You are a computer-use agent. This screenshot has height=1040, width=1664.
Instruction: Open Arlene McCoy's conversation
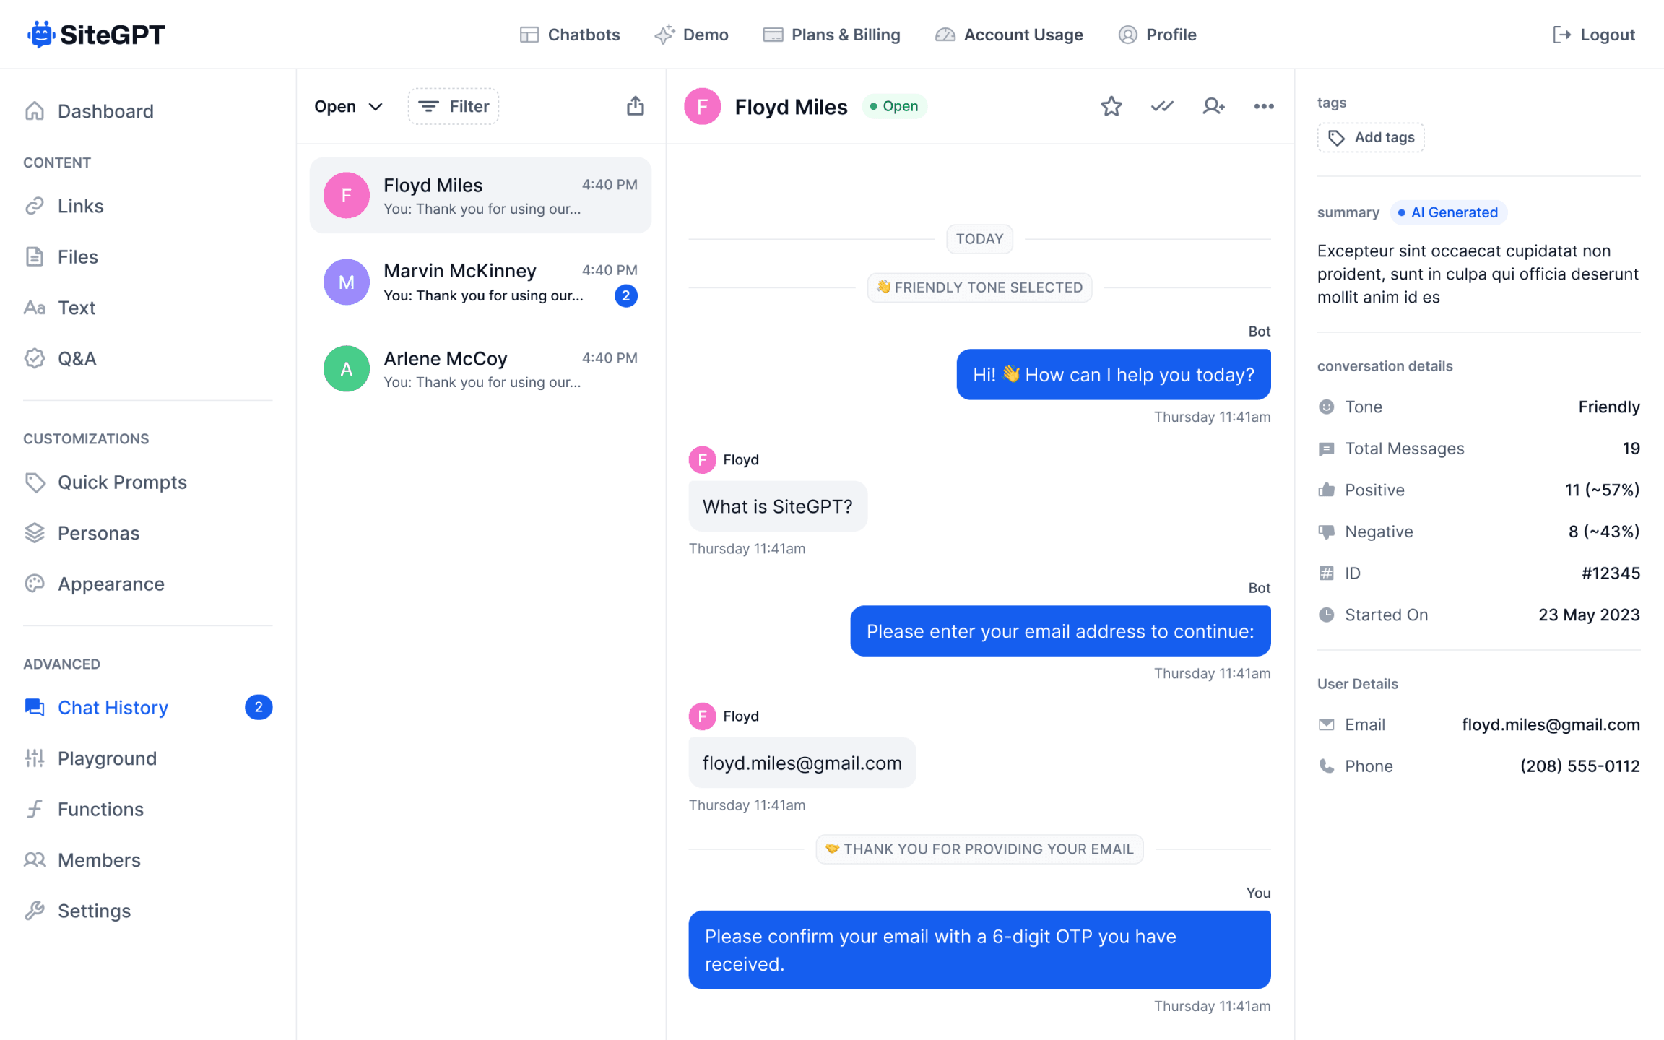(480, 368)
